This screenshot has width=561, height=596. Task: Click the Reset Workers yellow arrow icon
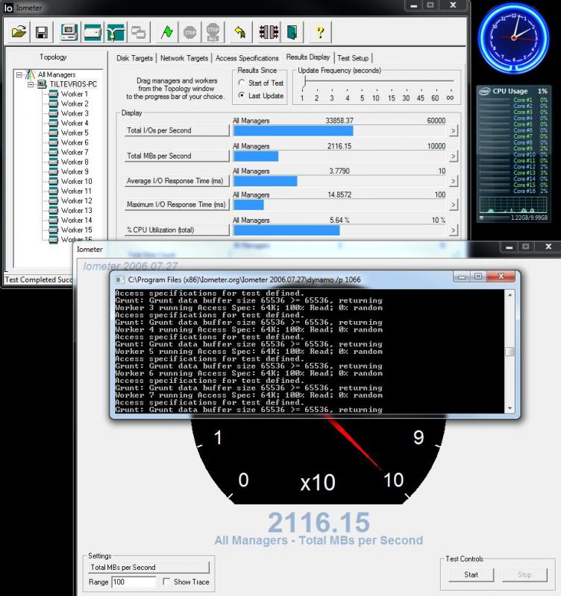(239, 32)
